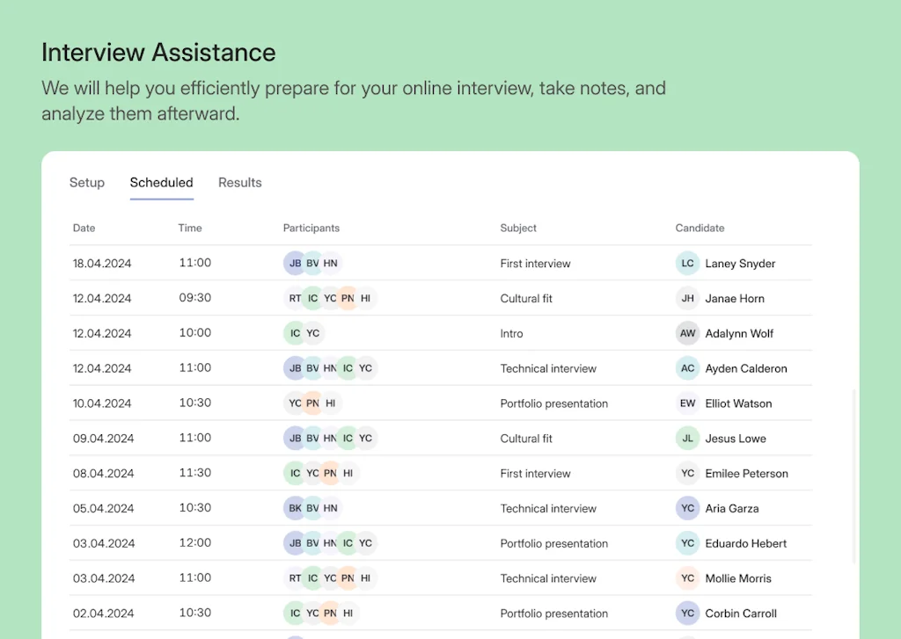The image size is (901, 639).
Task: Click Elliot Watson's EW candidate avatar
Action: coord(687,403)
